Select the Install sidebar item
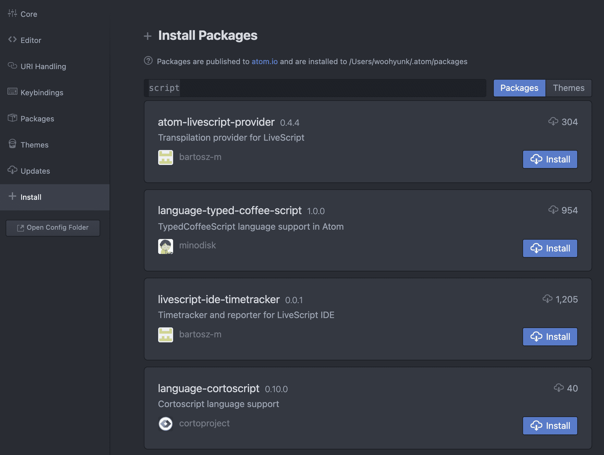 click(54, 197)
